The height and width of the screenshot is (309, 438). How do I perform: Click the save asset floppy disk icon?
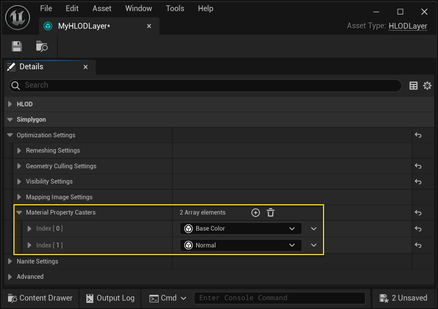[x=17, y=46]
